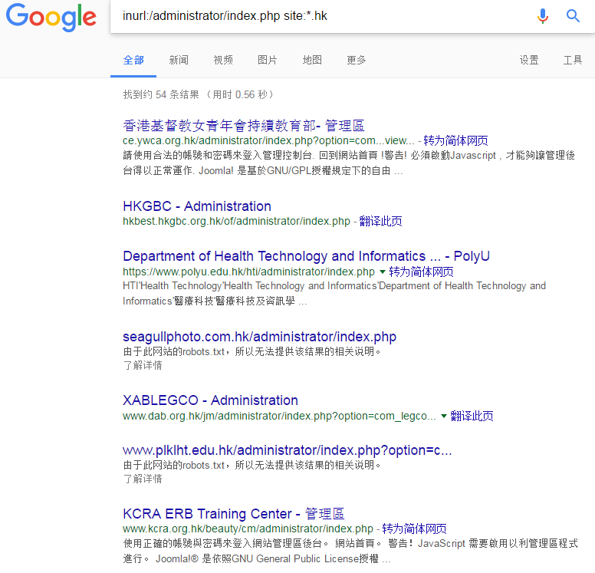This screenshot has width=595, height=573.
Task: Expand the dropdown arrow beside the polyu.edu.hk URL
Action: [x=382, y=272]
